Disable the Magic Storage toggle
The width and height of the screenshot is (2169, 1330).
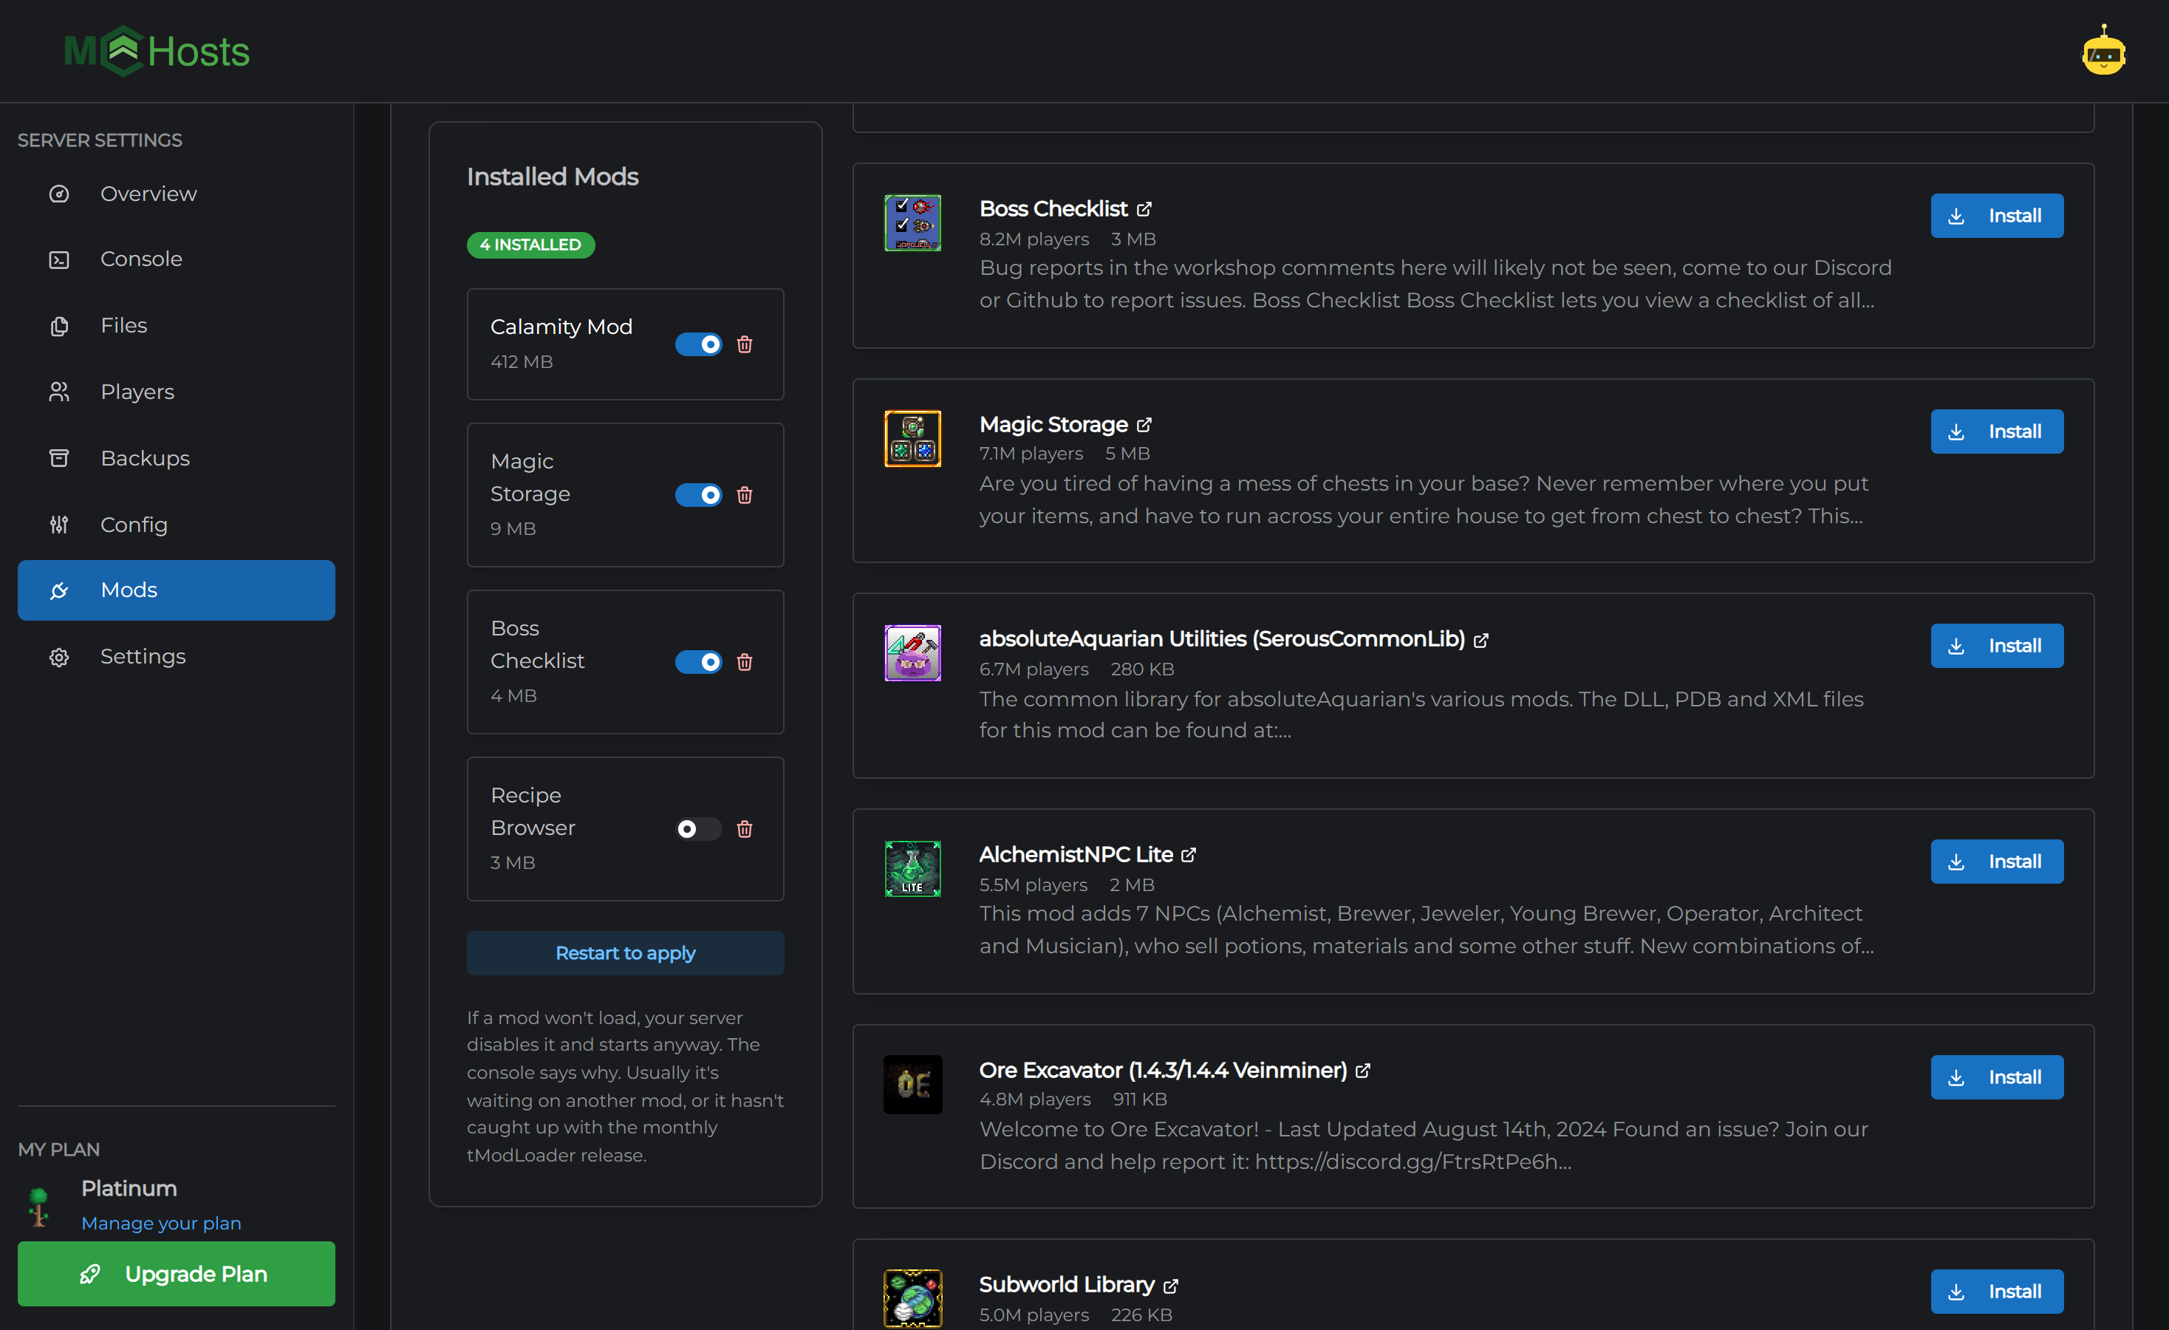click(698, 494)
